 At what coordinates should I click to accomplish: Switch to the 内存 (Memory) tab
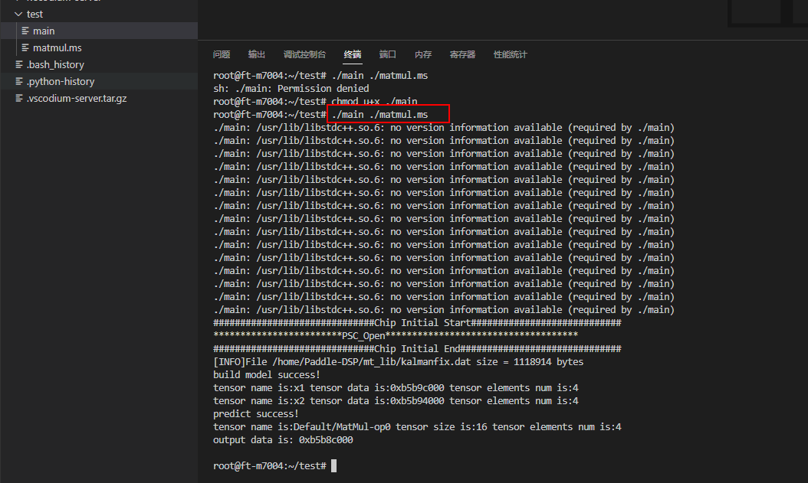(423, 54)
